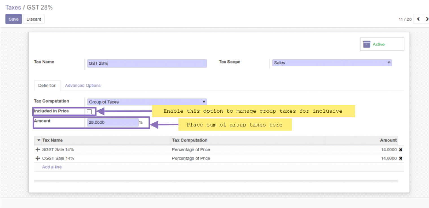This screenshot has width=429, height=208.
Task: Go to previous record arrow
Action: [418, 19]
